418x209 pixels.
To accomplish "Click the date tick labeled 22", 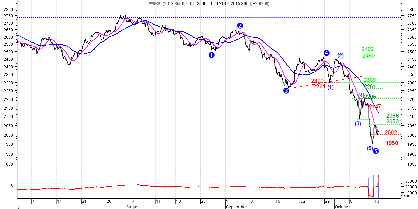I will (303, 201).
